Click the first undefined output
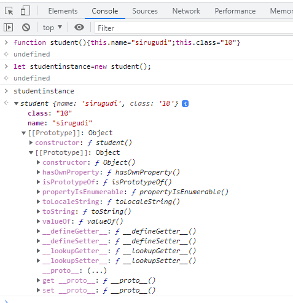Image resolution: width=293 pixels, height=303 pixels. click(x=32, y=54)
